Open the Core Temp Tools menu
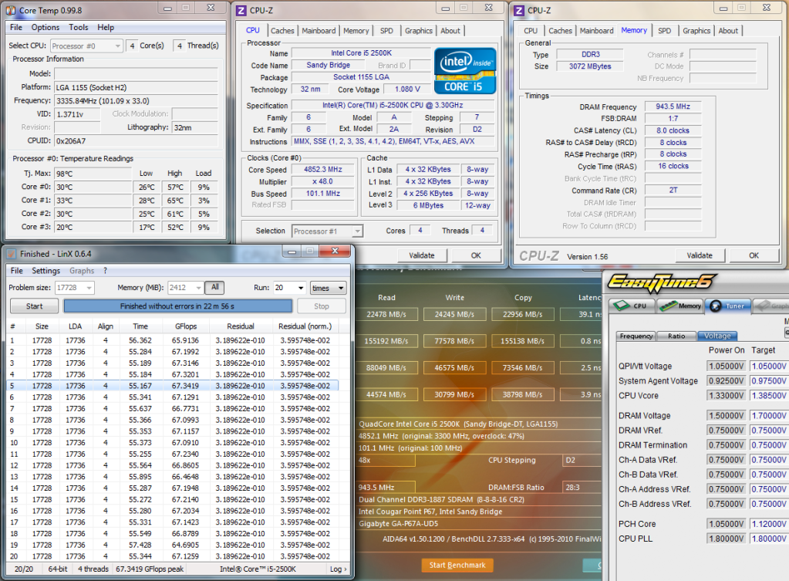The width and height of the screenshot is (789, 581). pyautogui.click(x=79, y=27)
